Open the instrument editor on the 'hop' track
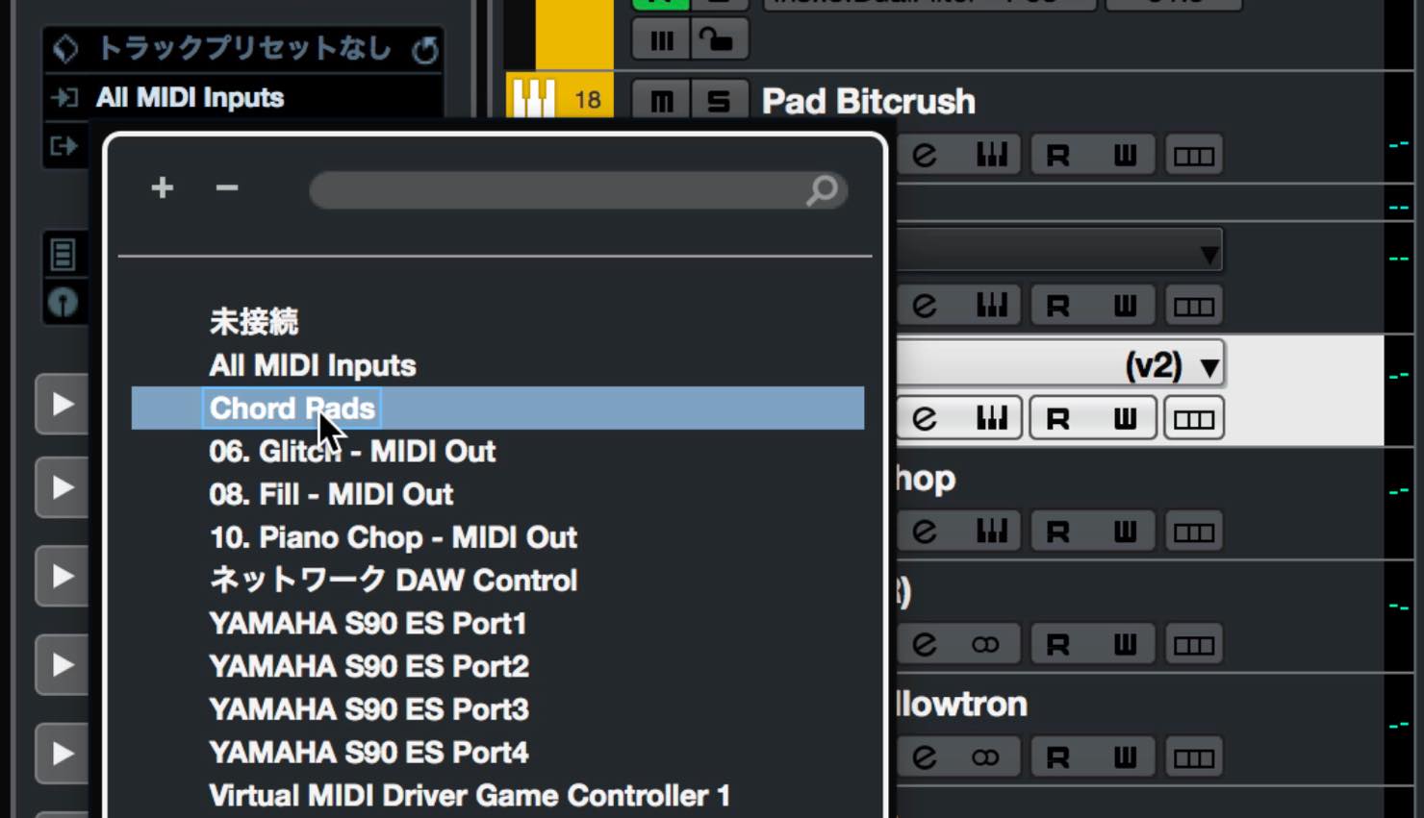Viewport: 1424px width, 818px height. [x=992, y=532]
